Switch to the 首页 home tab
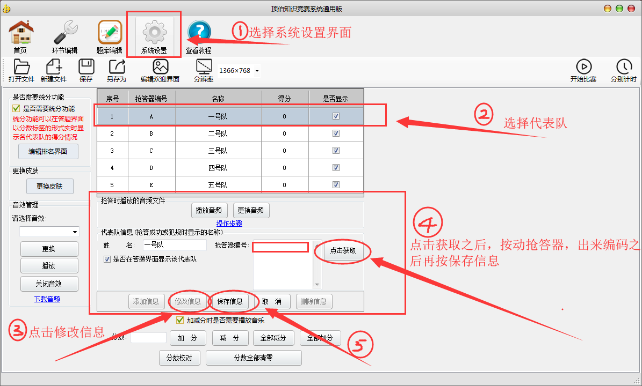The height and width of the screenshot is (386, 642). click(x=20, y=35)
